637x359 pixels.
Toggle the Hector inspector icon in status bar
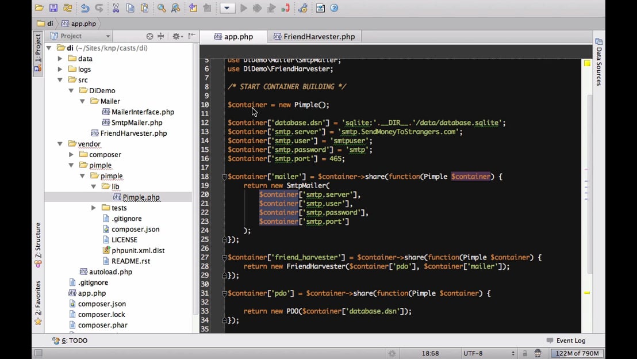[538, 353]
